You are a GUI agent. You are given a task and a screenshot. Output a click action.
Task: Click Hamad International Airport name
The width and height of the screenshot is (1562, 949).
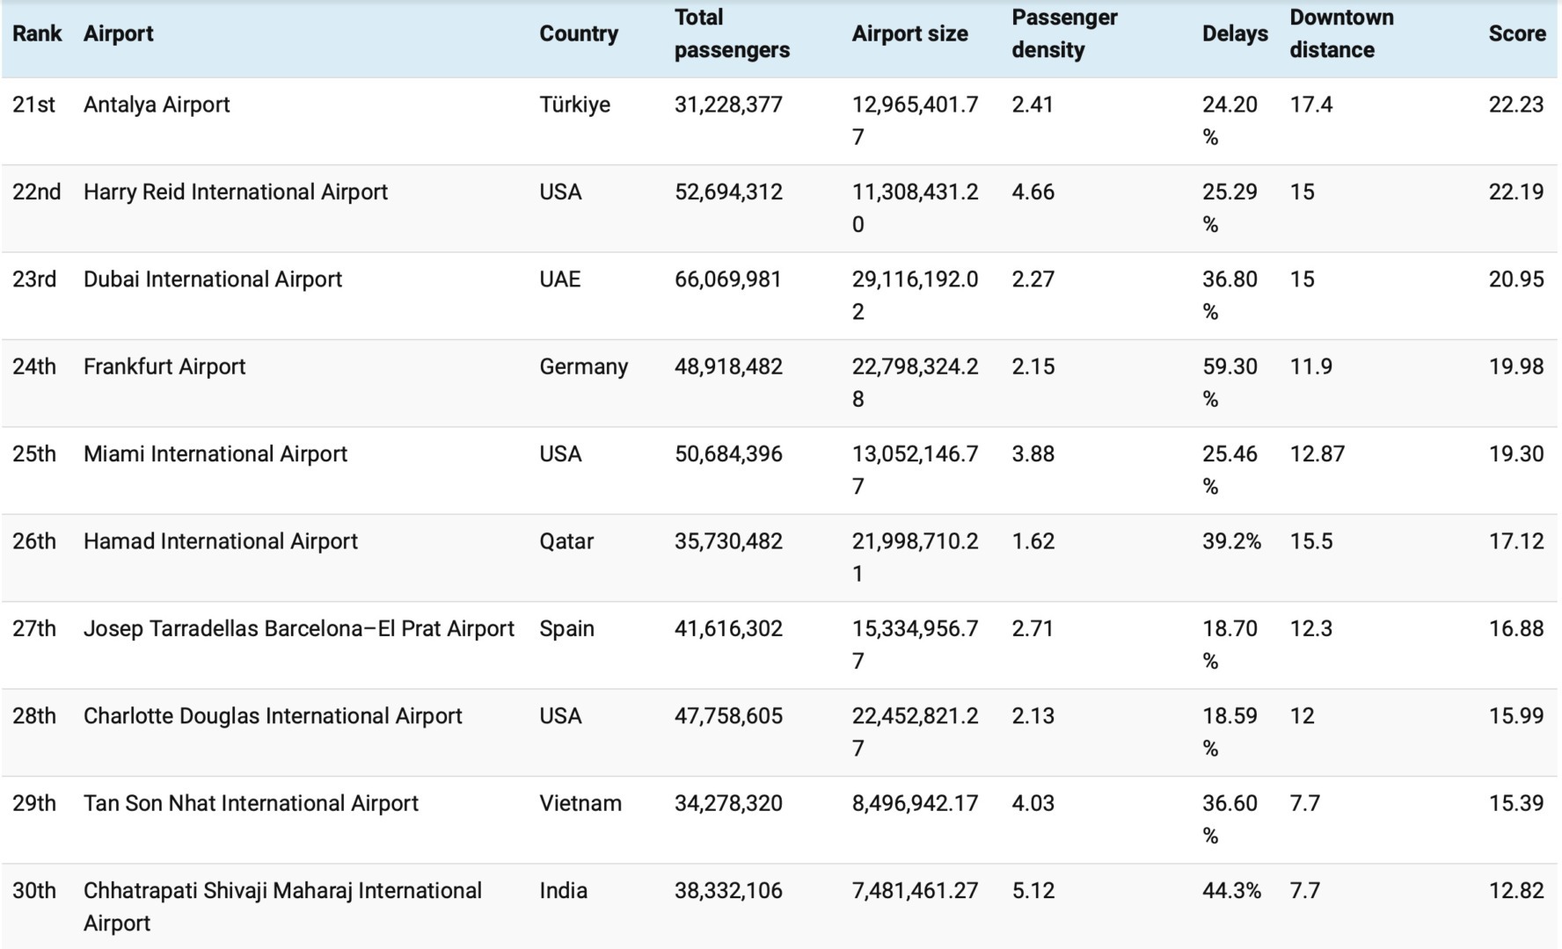click(x=221, y=541)
